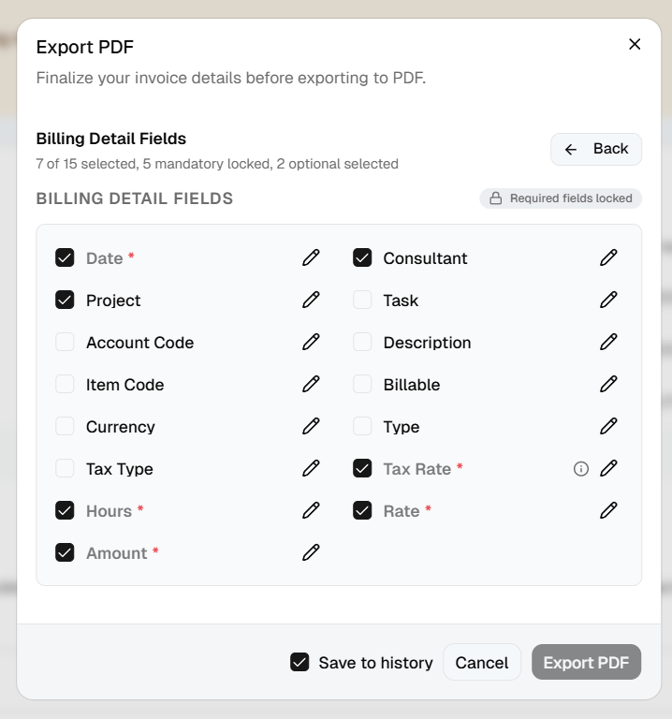Edit the Date field label with pencil icon
This screenshot has height=719, width=672.
[311, 257]
